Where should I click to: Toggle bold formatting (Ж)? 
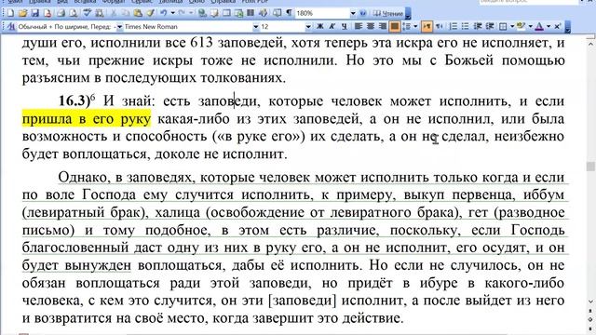320,26
